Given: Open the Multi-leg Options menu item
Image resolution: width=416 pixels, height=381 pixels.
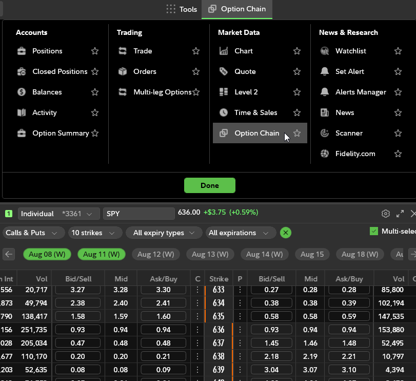Looking at the screenshot, I should (x=162, y=92).
